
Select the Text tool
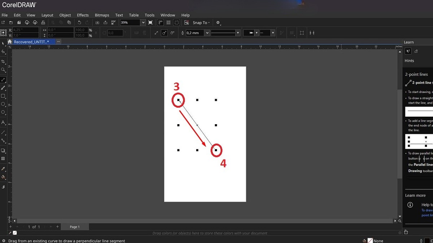point(3,122)
